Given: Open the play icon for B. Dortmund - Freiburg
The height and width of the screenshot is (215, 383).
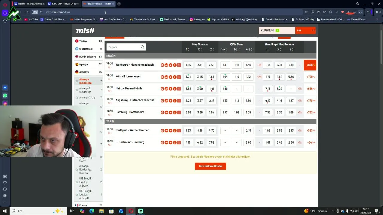Looking at the screenshot, I should tap(171, 142).
